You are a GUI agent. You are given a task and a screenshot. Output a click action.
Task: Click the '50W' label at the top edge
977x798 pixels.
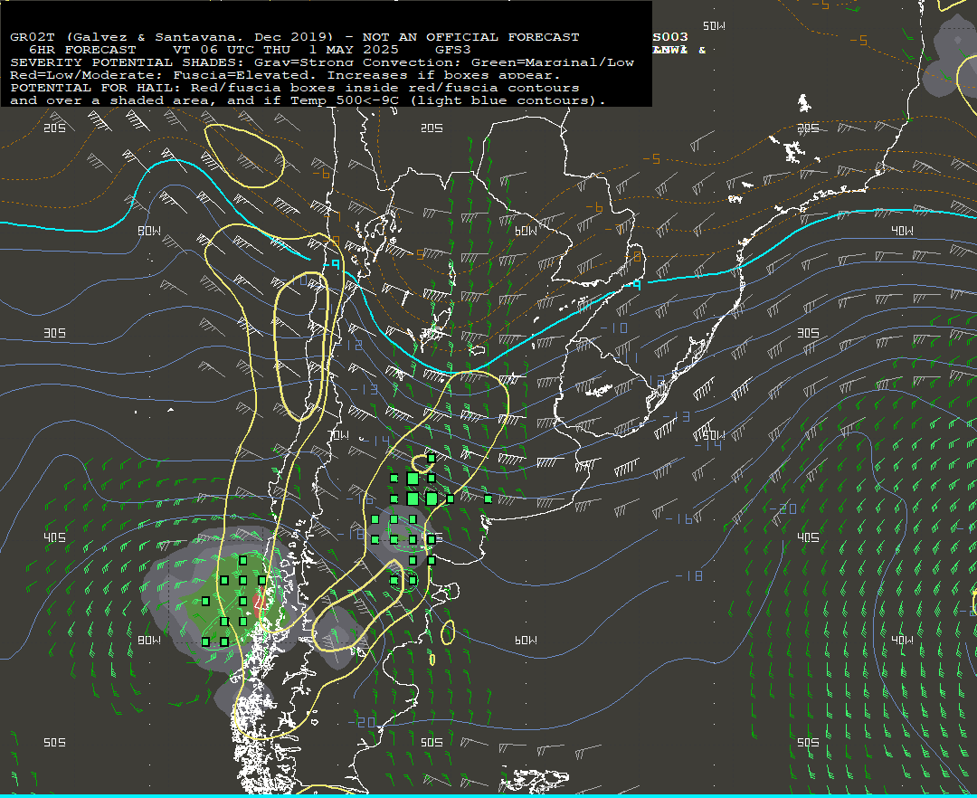click(714, 25)
